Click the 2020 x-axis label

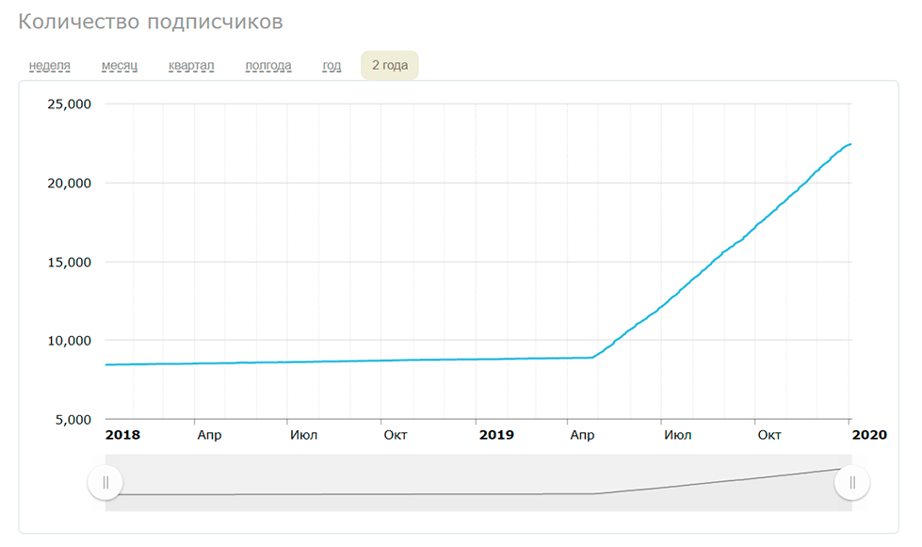pyautogui.click(x=869, y=435)
